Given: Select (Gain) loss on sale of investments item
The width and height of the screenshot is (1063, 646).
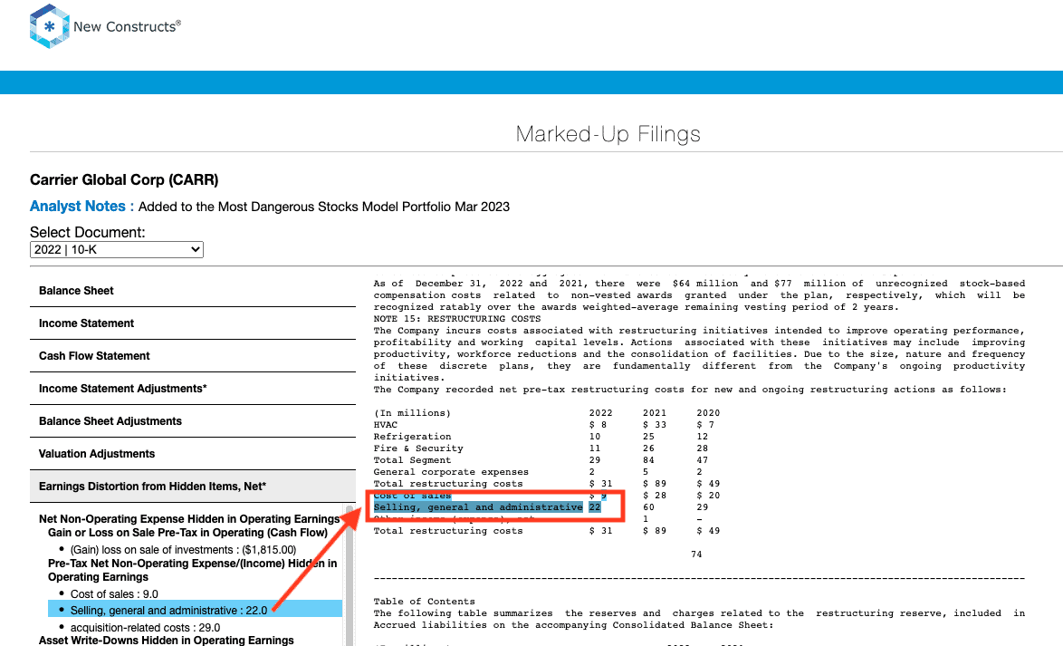Looking at the screenshot, I should (x=183, y=550).
